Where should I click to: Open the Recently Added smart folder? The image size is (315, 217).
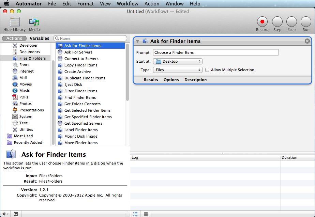click(25, 142)
